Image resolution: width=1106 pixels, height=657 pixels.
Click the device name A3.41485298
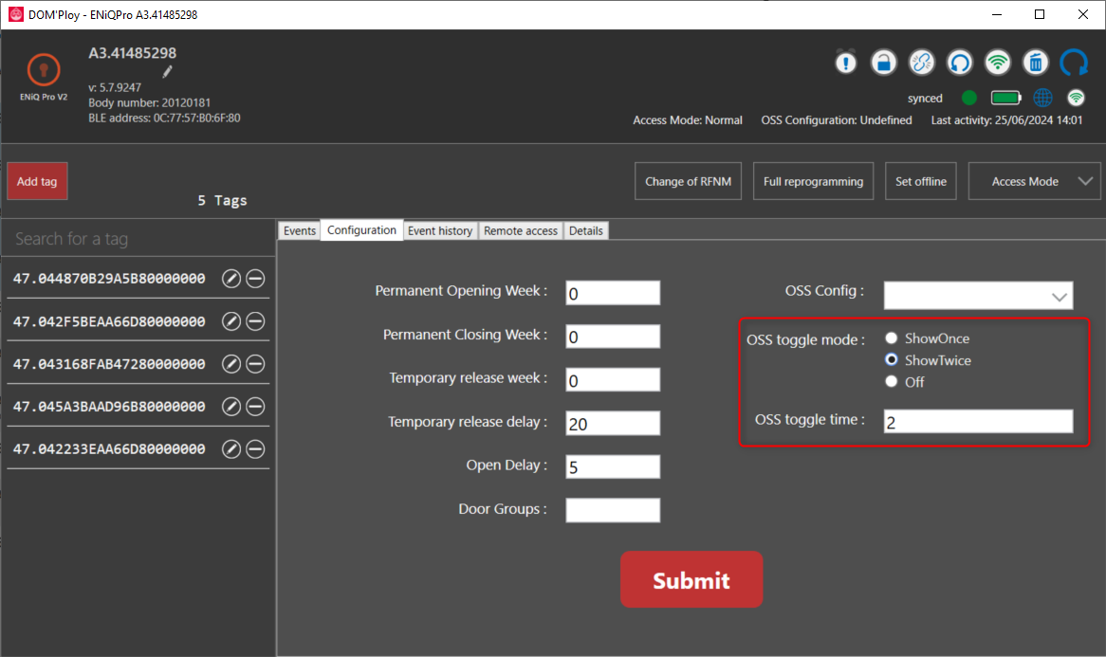pyautogui.click(x=133, y=53)
